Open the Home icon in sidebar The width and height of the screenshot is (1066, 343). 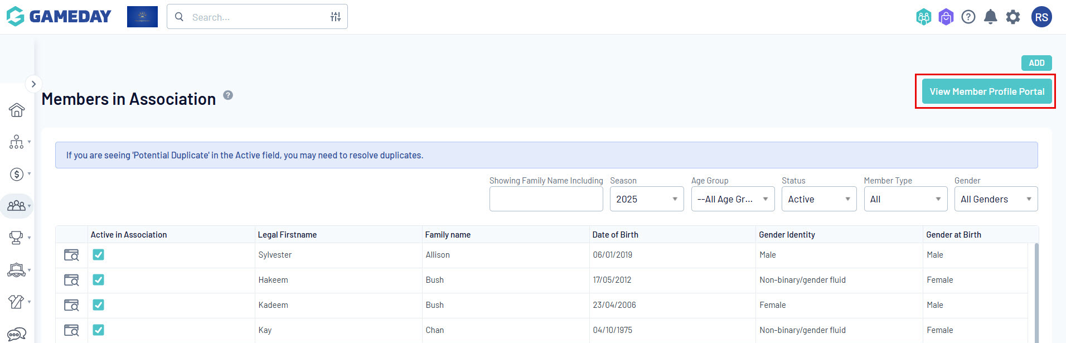[x=17, y=110]
